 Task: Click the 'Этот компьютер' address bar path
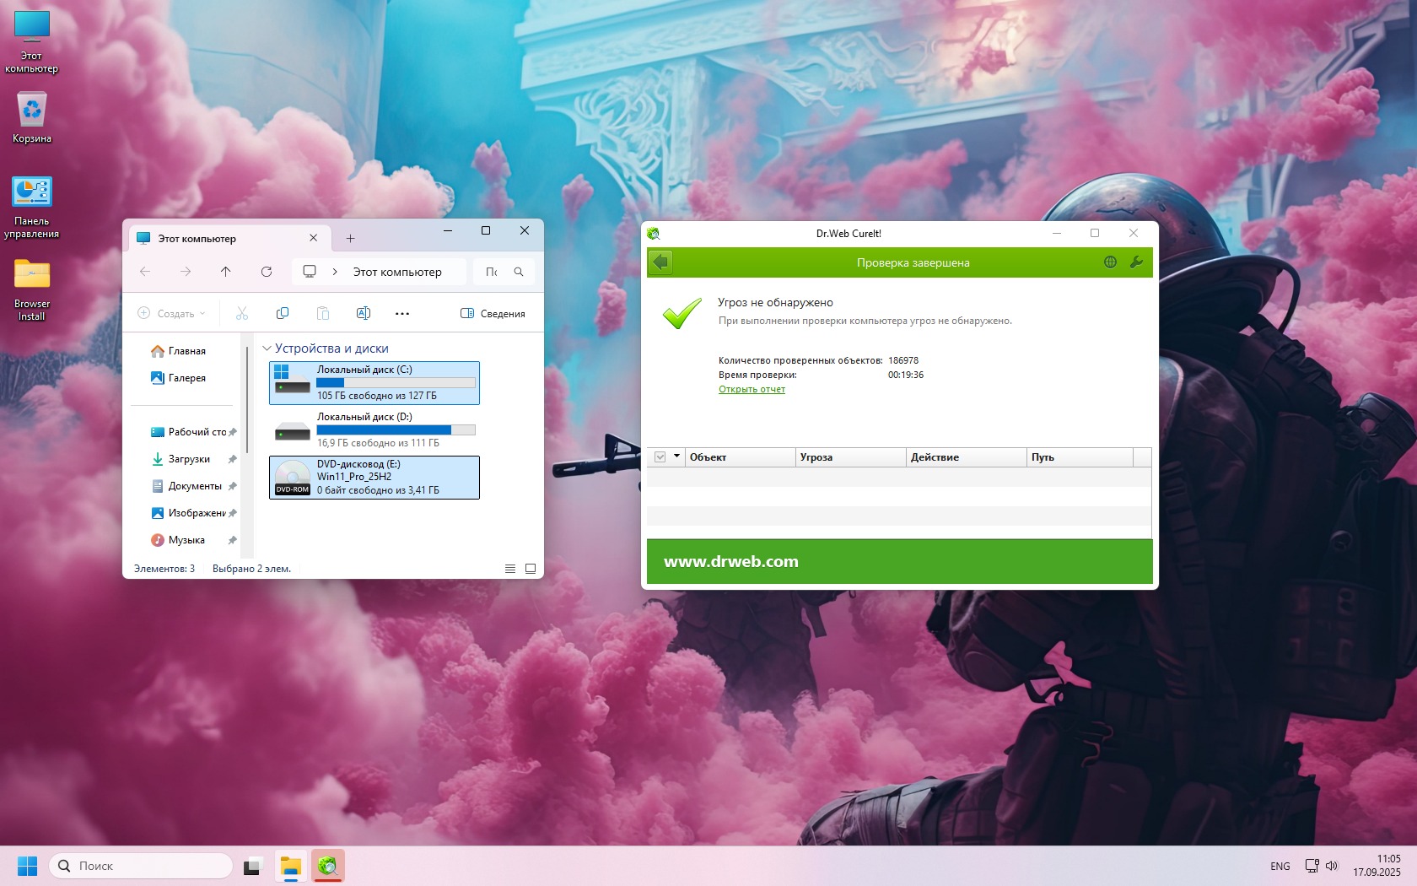[397, 272]
